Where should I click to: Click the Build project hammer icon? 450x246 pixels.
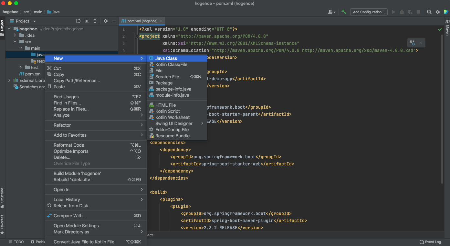344,12
